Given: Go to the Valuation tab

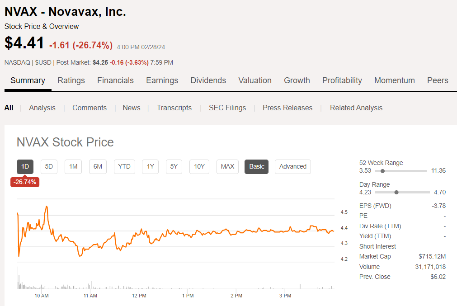Looking at the screenshot, I should [255, 80].
